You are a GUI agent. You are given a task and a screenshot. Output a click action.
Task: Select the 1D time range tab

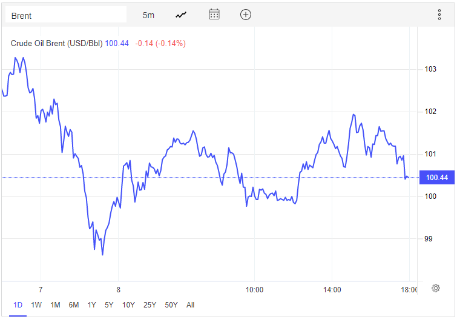point(18,305)
